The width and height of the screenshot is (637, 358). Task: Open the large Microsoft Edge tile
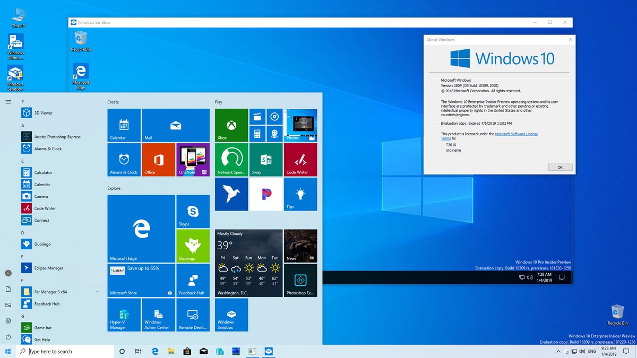point(141,229)
